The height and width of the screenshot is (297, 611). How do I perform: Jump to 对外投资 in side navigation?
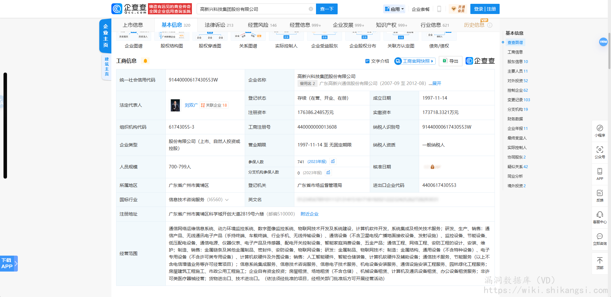pyautogui.click(x=517, y=81)
